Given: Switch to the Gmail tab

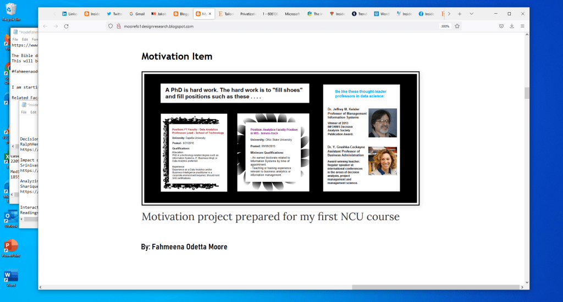Looking at the screenshot, I should [136, 14].
